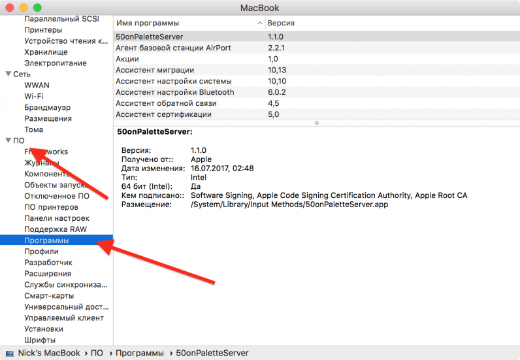Select Программы in sidebar
The height and width of the screenshot is (360, 520).
tap(56, 240)
